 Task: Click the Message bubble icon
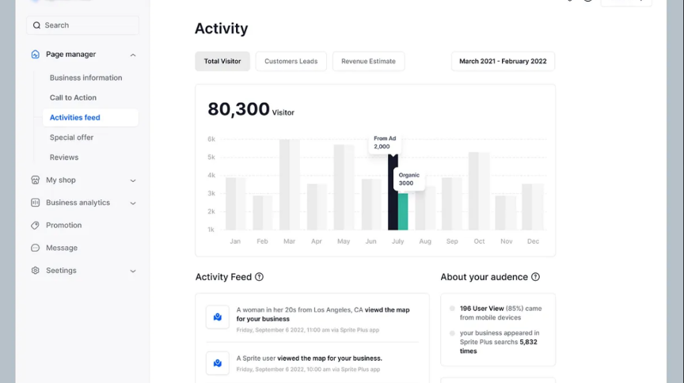[36, 248]
